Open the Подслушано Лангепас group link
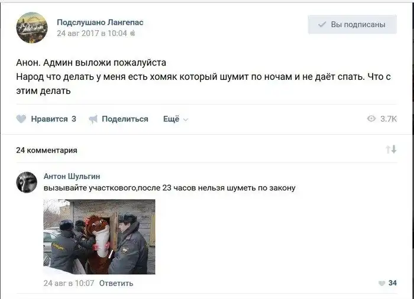Image resolution: width=414 pixels, height=299 pixels. coord(100,22)
